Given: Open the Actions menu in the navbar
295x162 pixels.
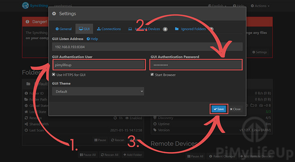Looking at the screenshot, I should pos(260,6).
